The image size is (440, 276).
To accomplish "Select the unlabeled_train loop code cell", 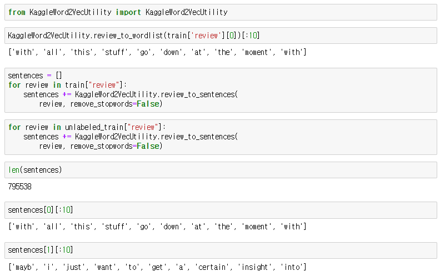I will pos(221,137).
